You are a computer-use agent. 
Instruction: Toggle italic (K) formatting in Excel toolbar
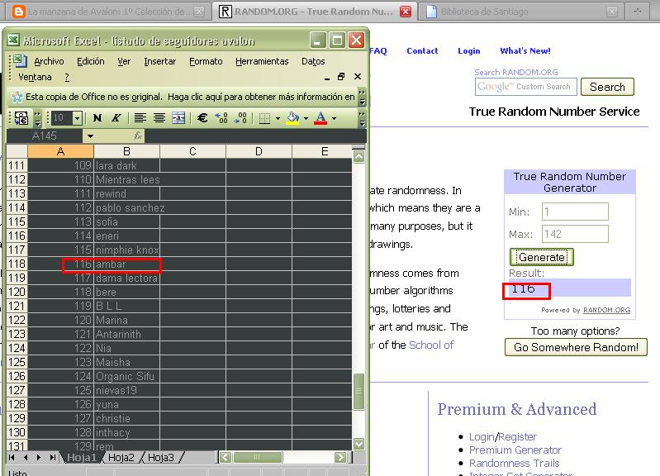[x=116, y=118]
